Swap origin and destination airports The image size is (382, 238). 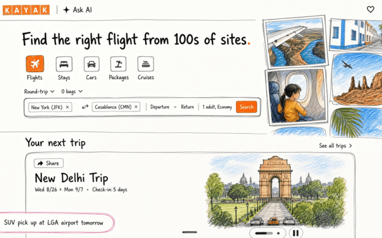point(85,107)
